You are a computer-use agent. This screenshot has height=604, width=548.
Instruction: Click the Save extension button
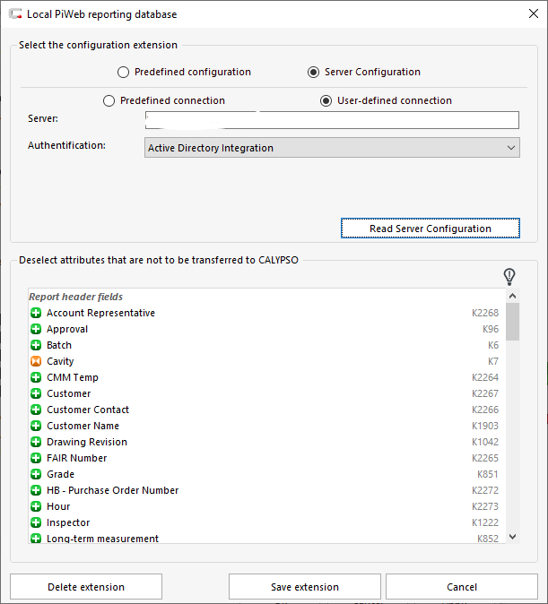point(305,587)
